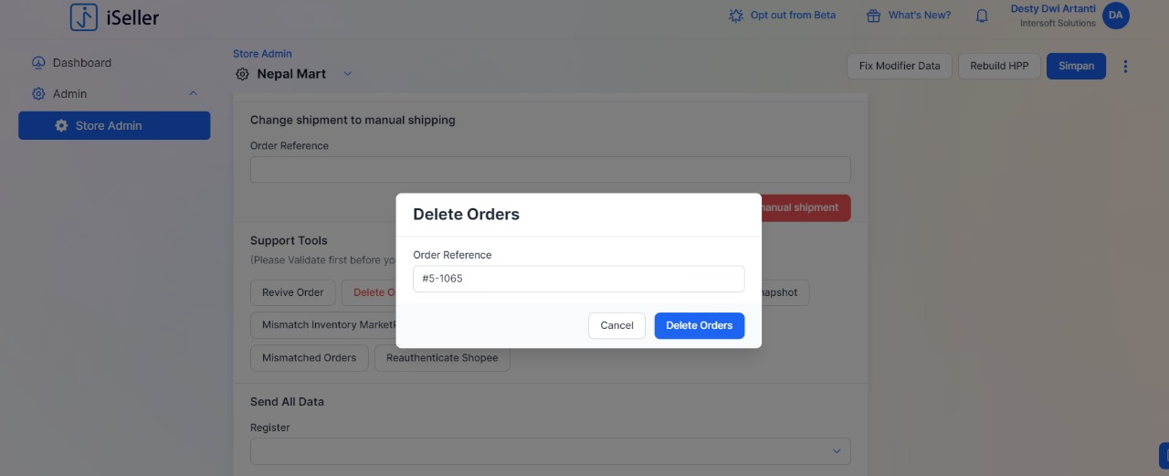Follow the Store Admin breadcrumb link
Screen dimensions: 1169x476
(262, 54)
